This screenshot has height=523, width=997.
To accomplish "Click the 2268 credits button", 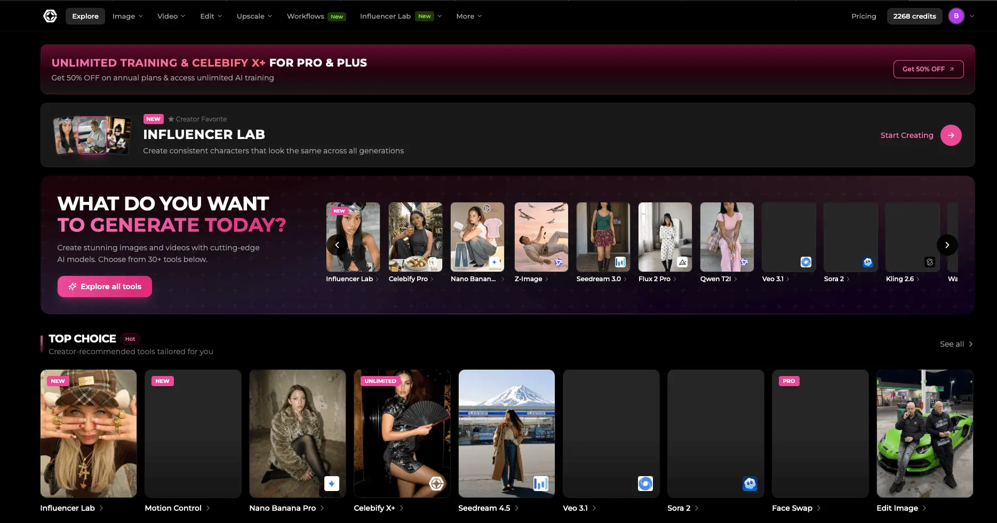I will coord(914,16).
